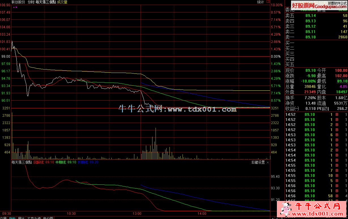Click the 换手 value 7.20%
This screenshot has height=219, width=348.
tap(310, 98)
